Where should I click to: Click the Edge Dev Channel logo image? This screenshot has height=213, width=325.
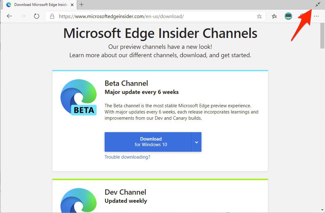[x=79, y=200]
